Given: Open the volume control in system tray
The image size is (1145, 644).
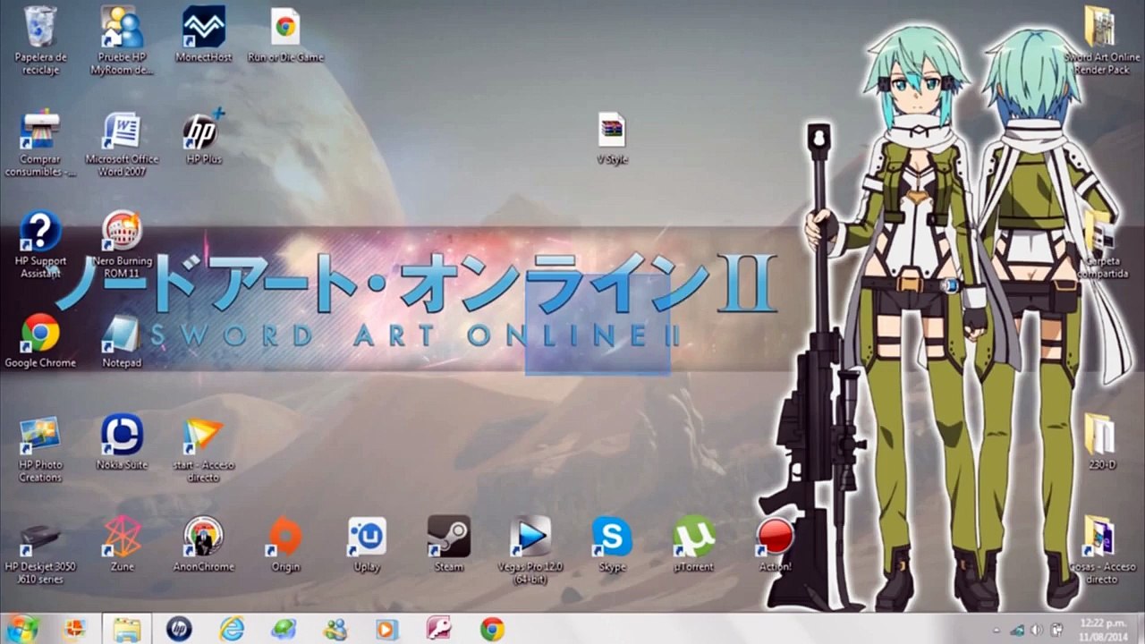Looking at the screenshot, I should [1037, 629].
